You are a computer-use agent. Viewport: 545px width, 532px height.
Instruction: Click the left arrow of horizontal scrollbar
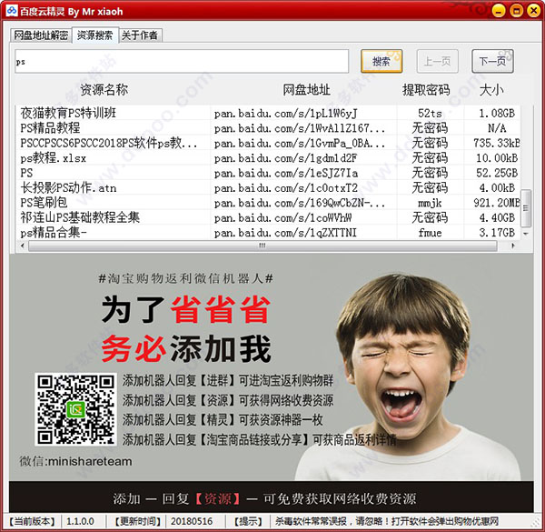pos(22,246)
